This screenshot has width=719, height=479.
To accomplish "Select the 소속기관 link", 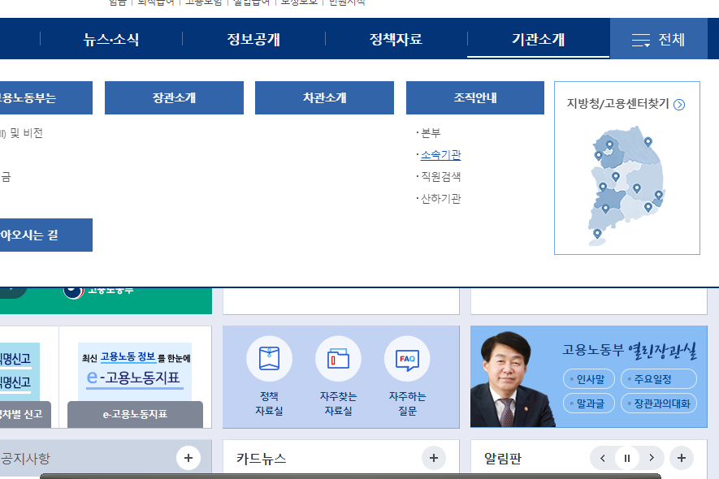I will [440, 155].
